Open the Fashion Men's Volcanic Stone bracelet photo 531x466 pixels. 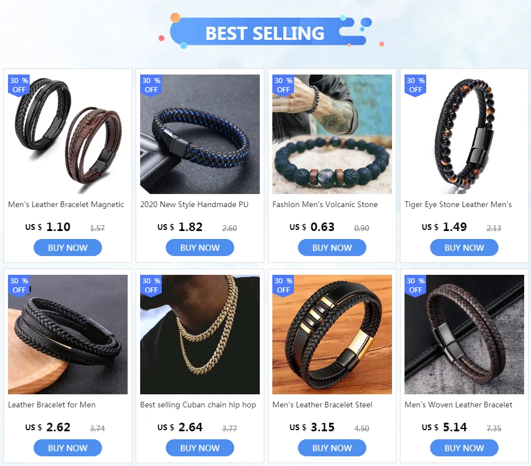332,134
